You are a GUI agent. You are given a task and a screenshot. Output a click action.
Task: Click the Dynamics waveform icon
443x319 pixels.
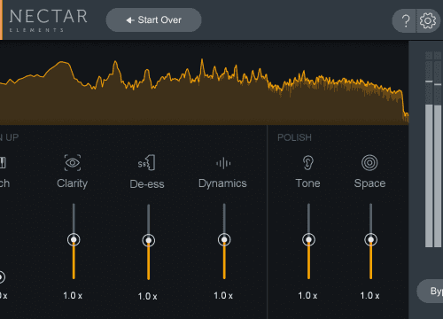223,163
